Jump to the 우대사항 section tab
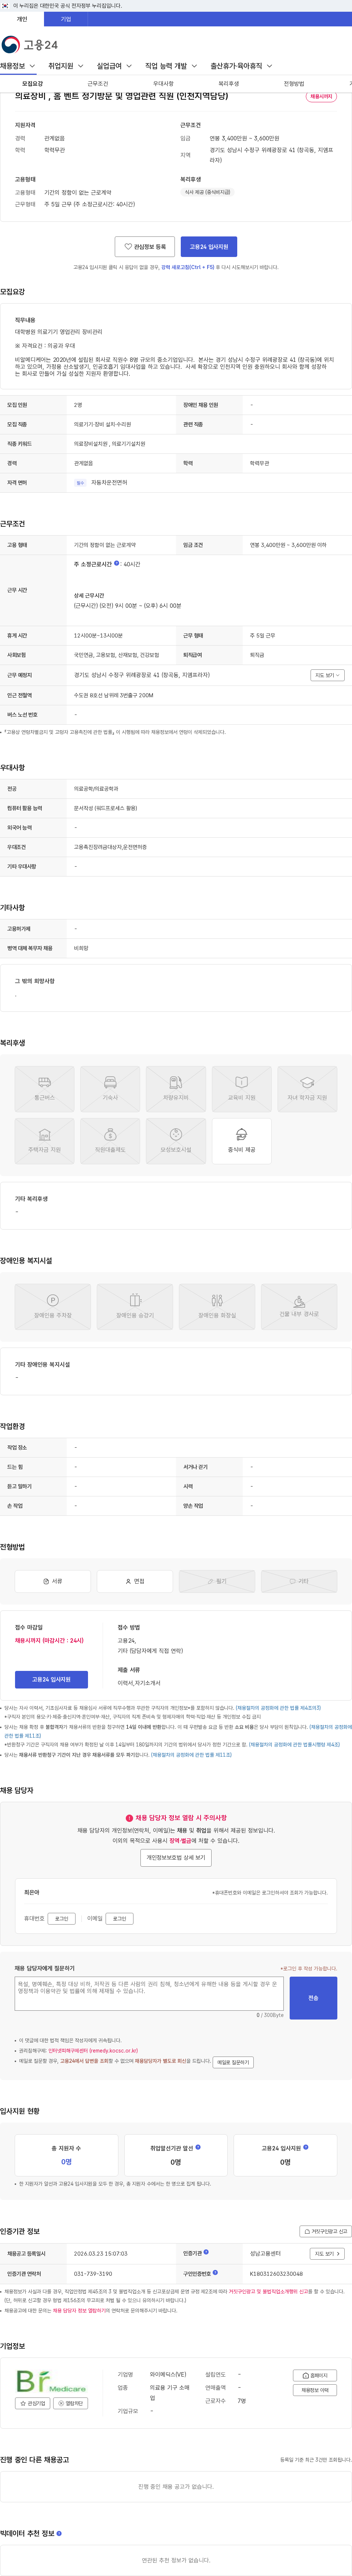Viewport: 352px width, 2576px height. tap(163, 84)
